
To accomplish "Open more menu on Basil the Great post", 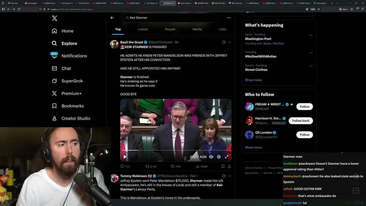I will point(229,42).
